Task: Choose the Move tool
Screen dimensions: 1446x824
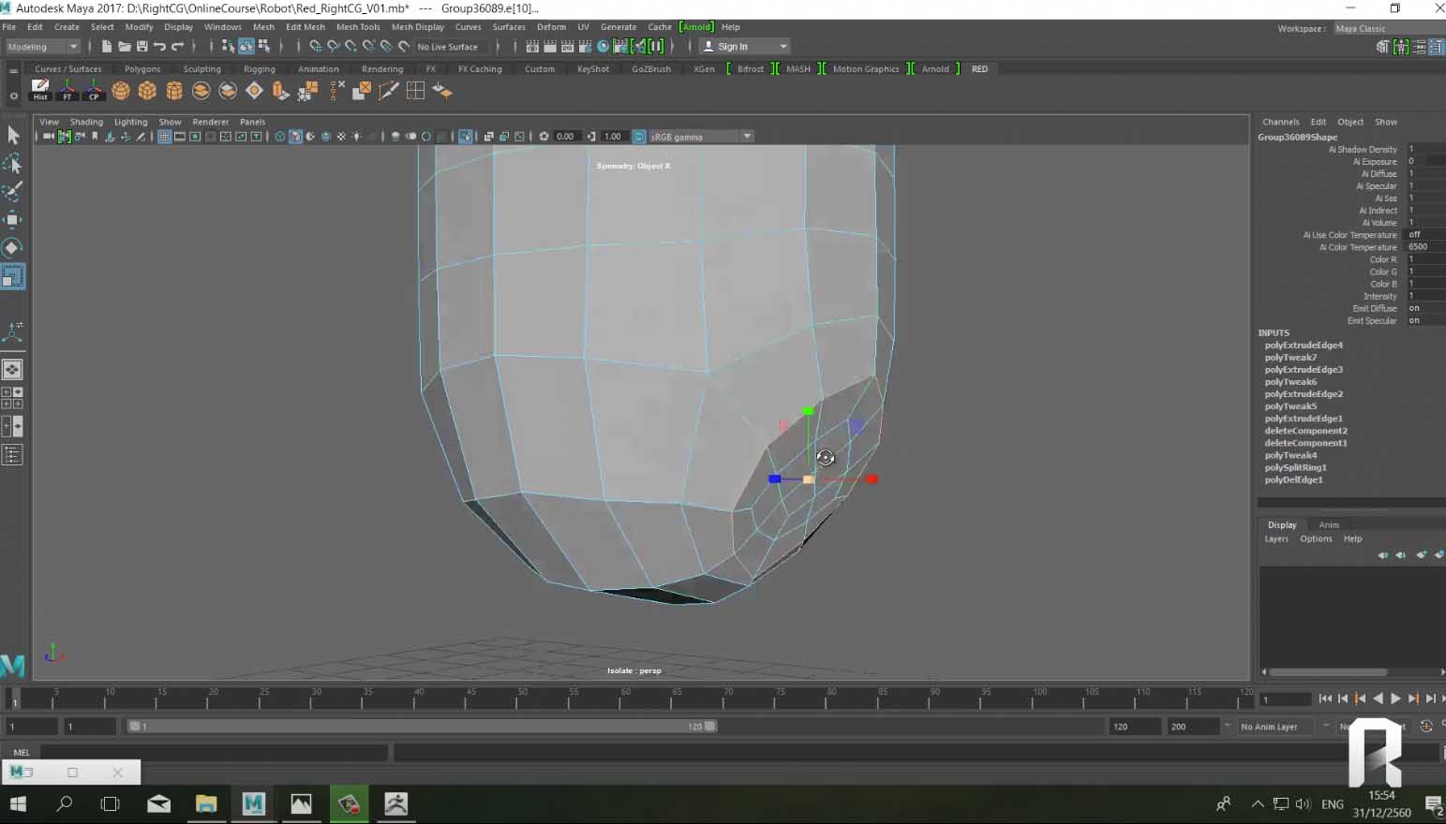Action: (13, 220)
